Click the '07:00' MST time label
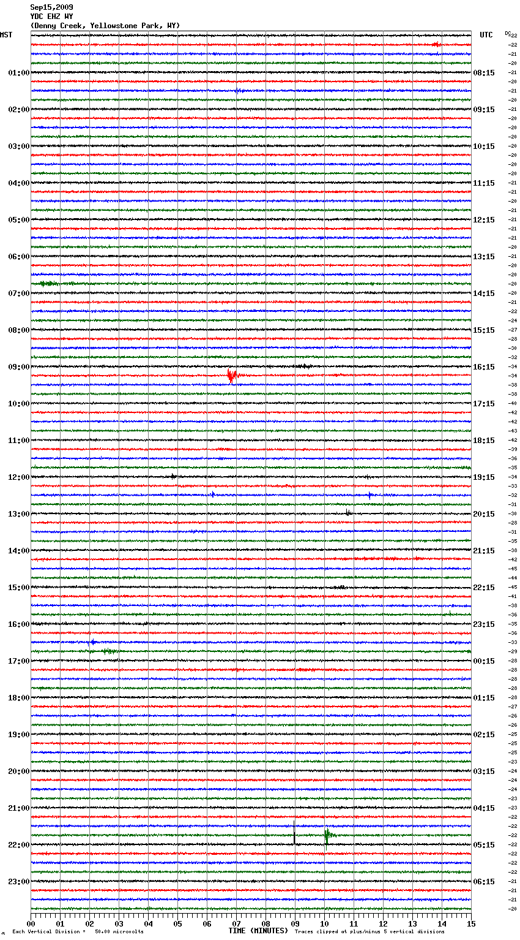The width and height of the screenshot is (520, 940). pyautogui.click(x=19, y=294)
